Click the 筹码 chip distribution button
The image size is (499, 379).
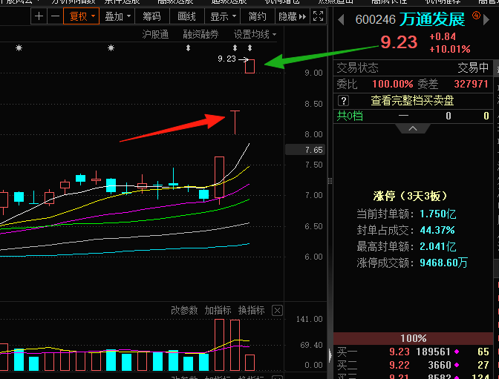(151, 16)
